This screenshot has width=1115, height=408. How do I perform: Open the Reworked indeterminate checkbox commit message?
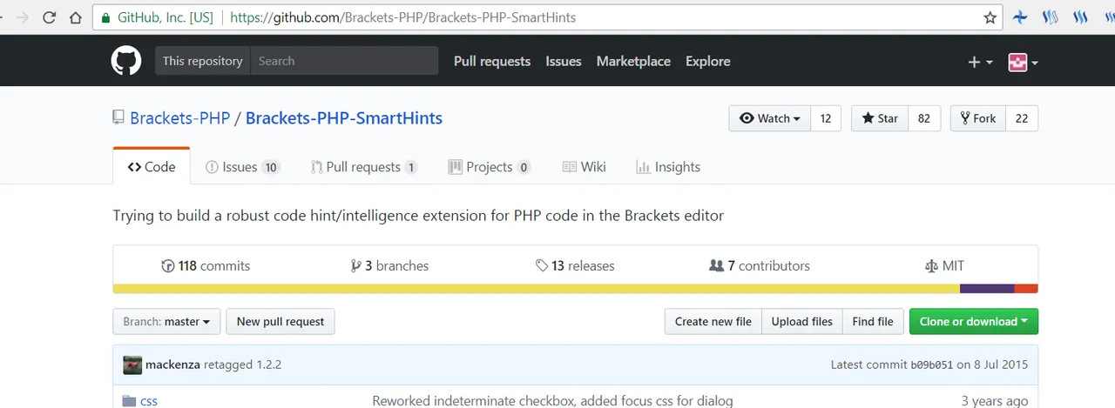(x=552, y=401)
